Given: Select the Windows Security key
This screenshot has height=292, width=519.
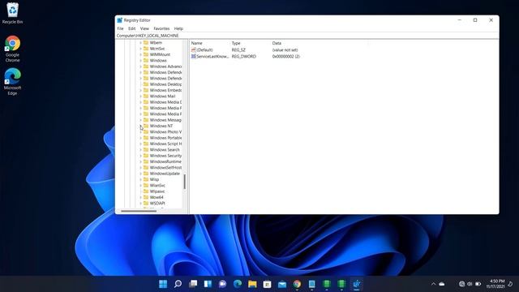Looking at the screenshot, I should (165, 156).
